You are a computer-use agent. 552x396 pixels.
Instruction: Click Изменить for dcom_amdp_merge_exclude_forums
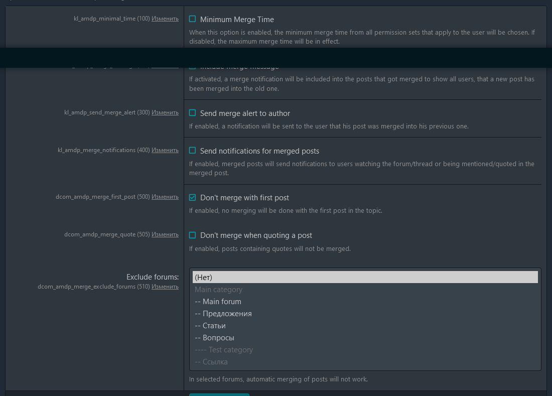click(x=165, y=287)
